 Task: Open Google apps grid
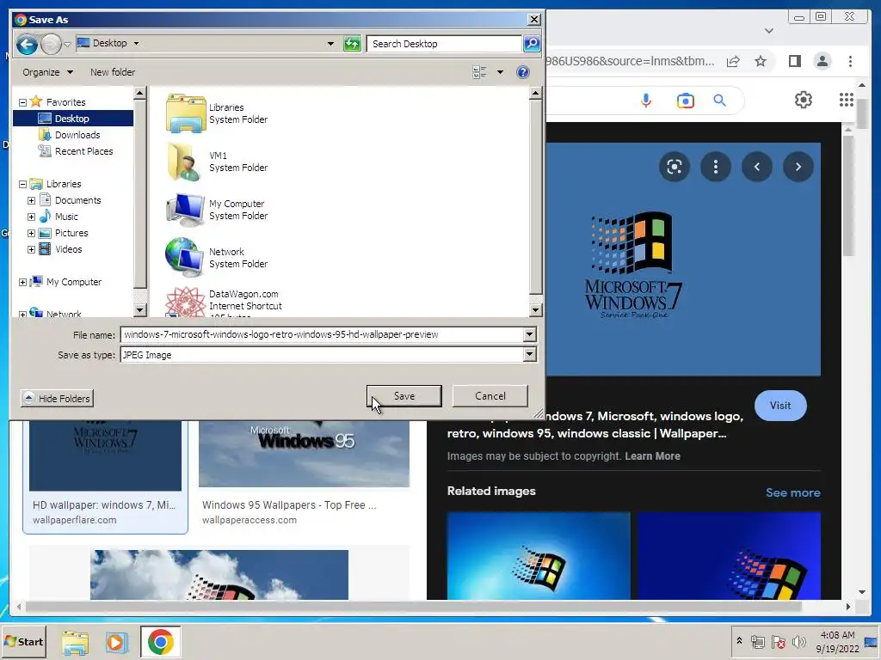[x=847, y=100]
